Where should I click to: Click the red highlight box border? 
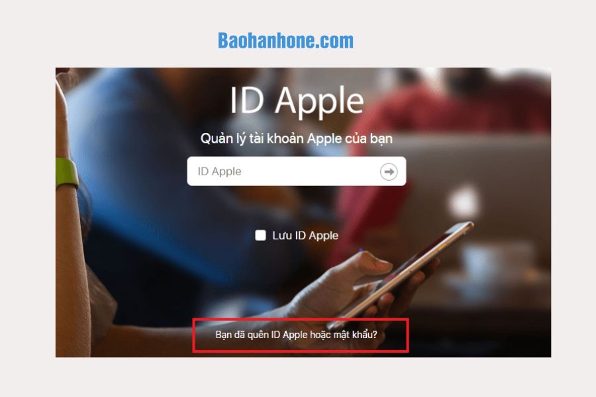click(300, 320)
